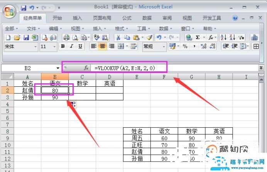
Task: Expand the Name Box dropdown arrow
Action: (x=58, y=68)
